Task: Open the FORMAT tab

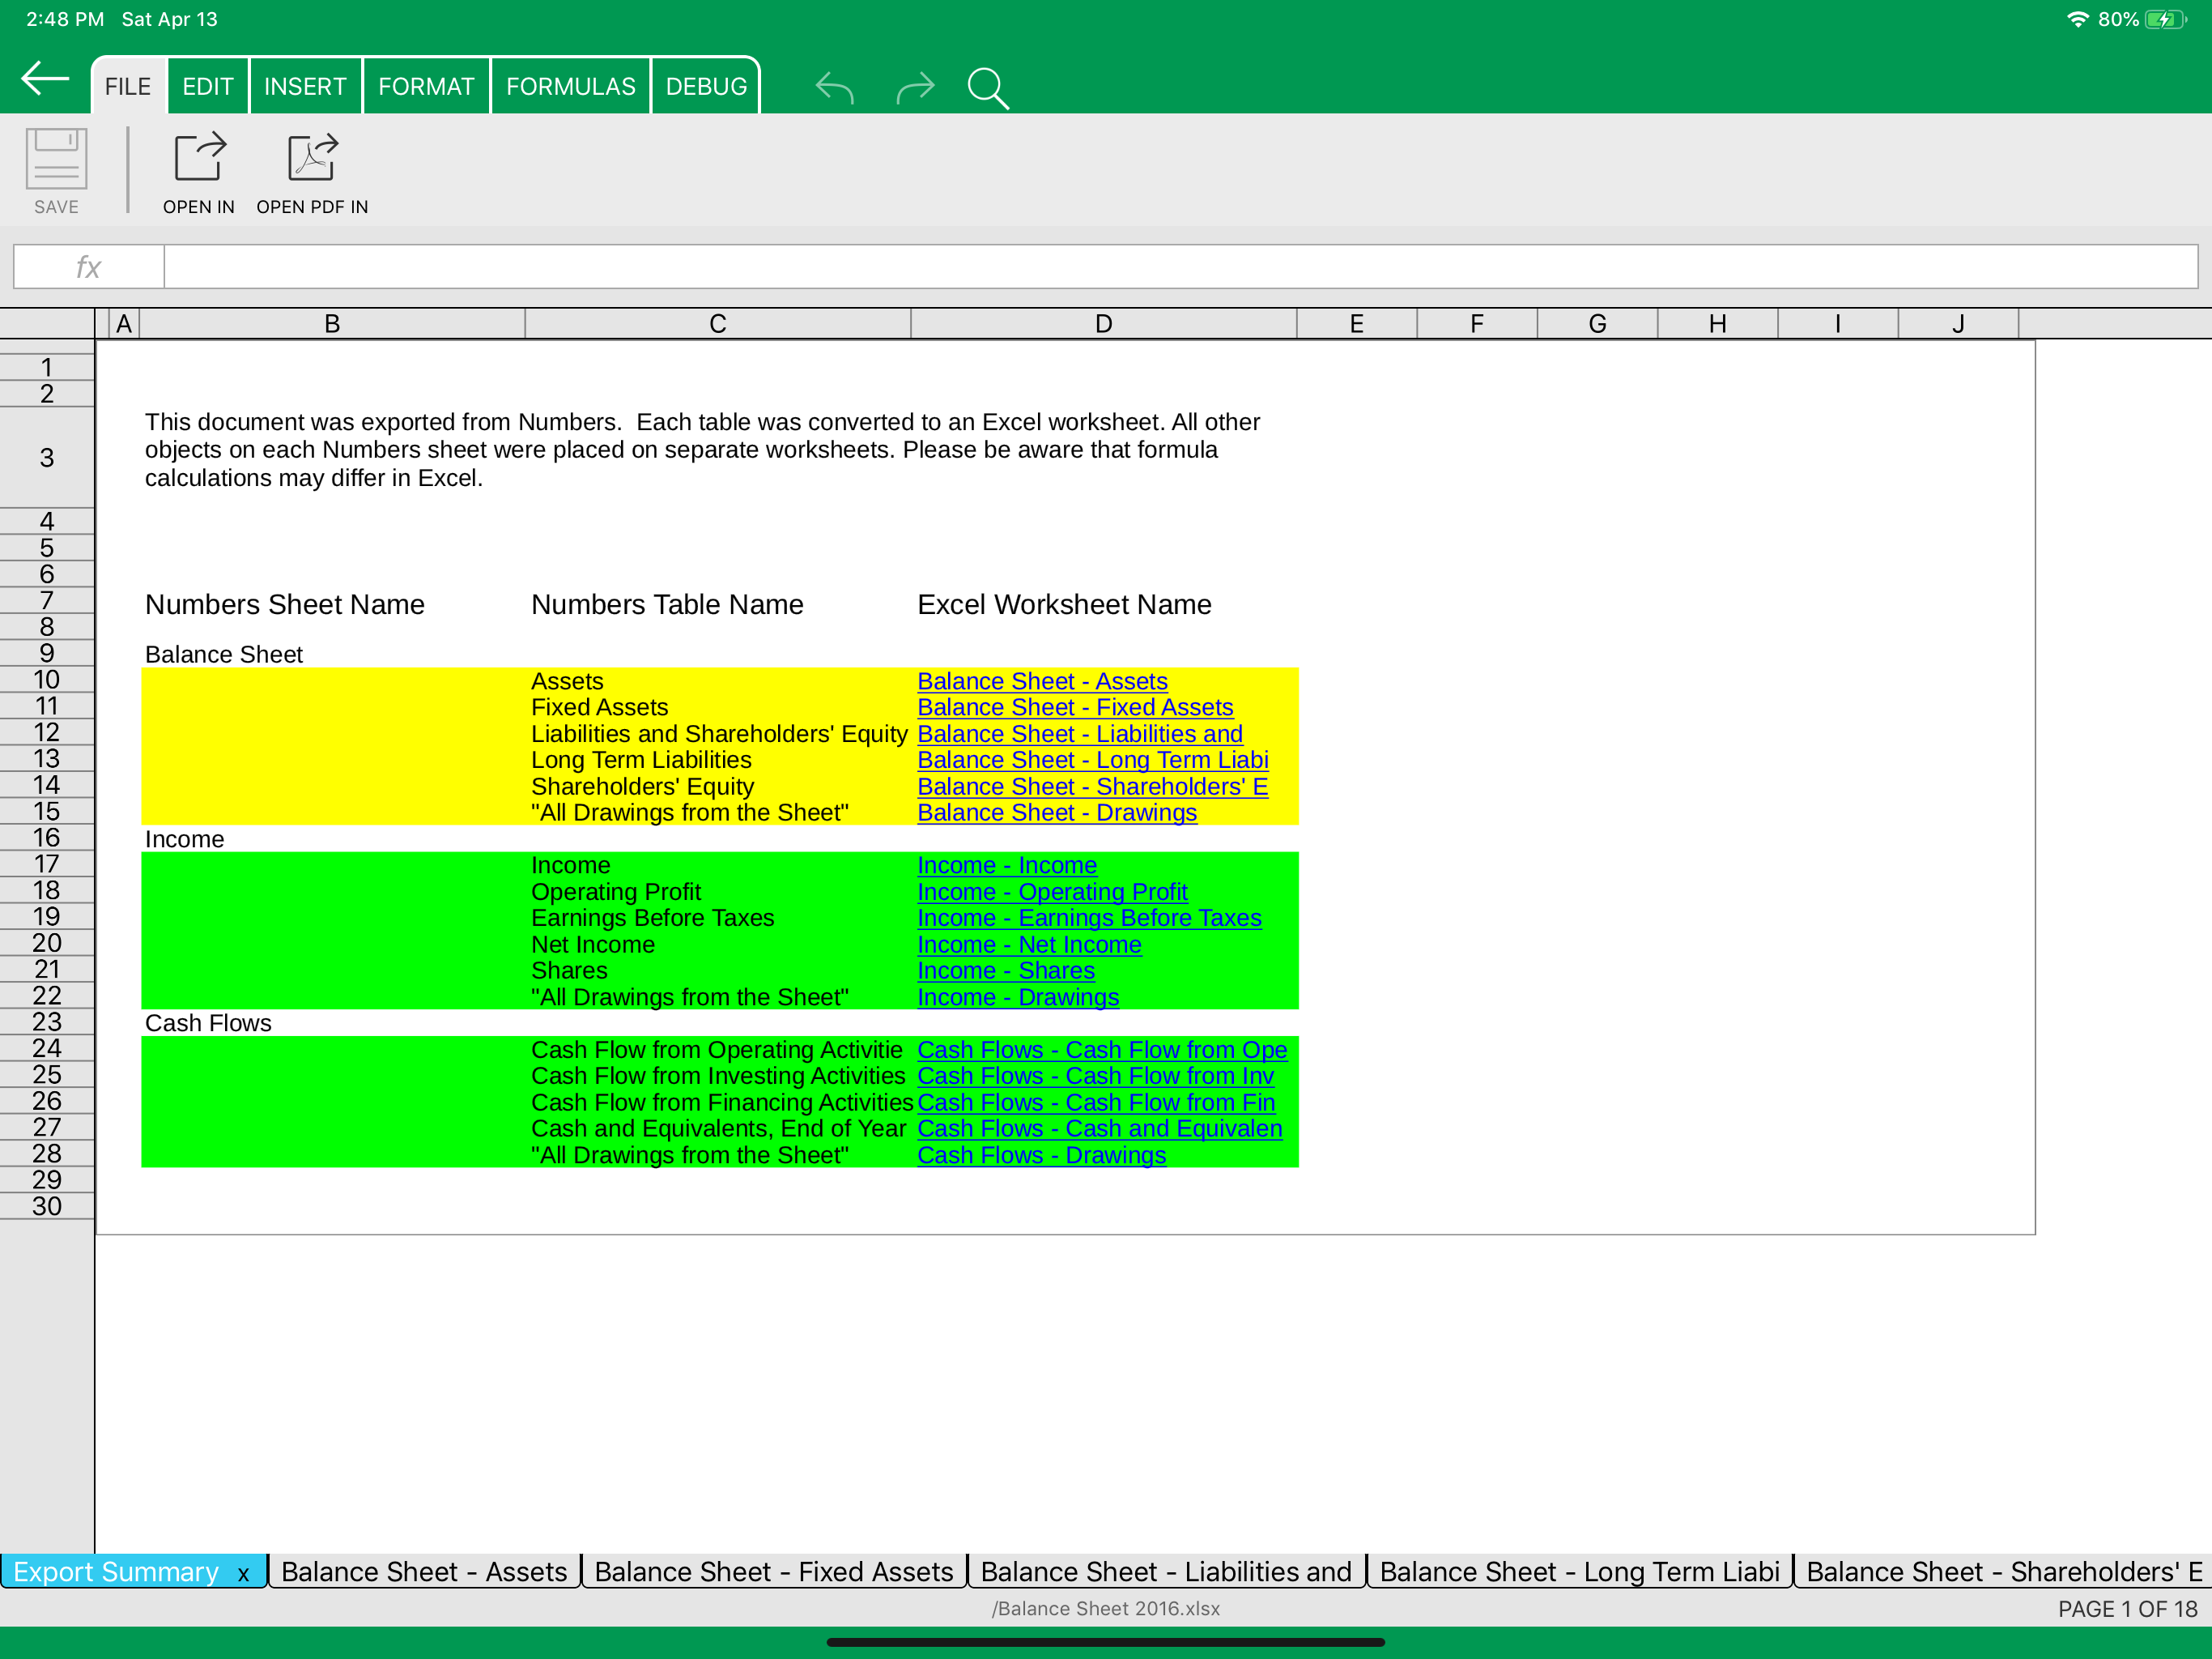Action: 426,87
